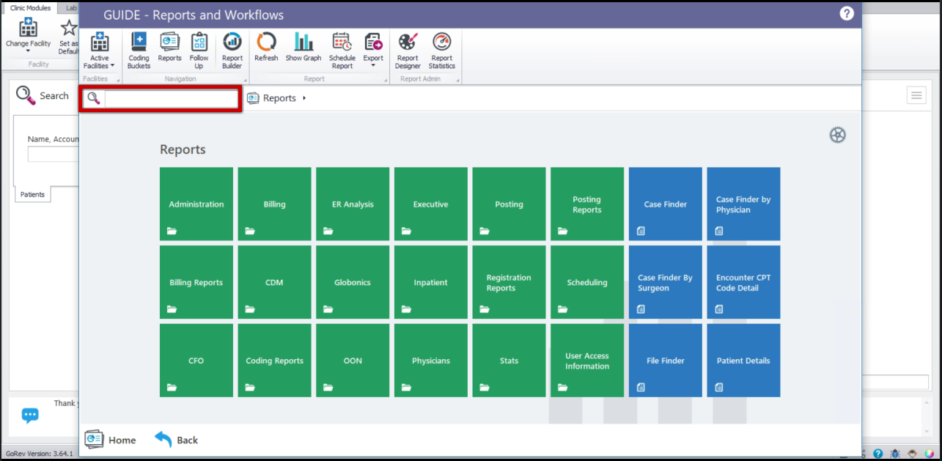942x461 pixels.
Task: Click the folder icon on Administration tile
Action: [172, 231]
